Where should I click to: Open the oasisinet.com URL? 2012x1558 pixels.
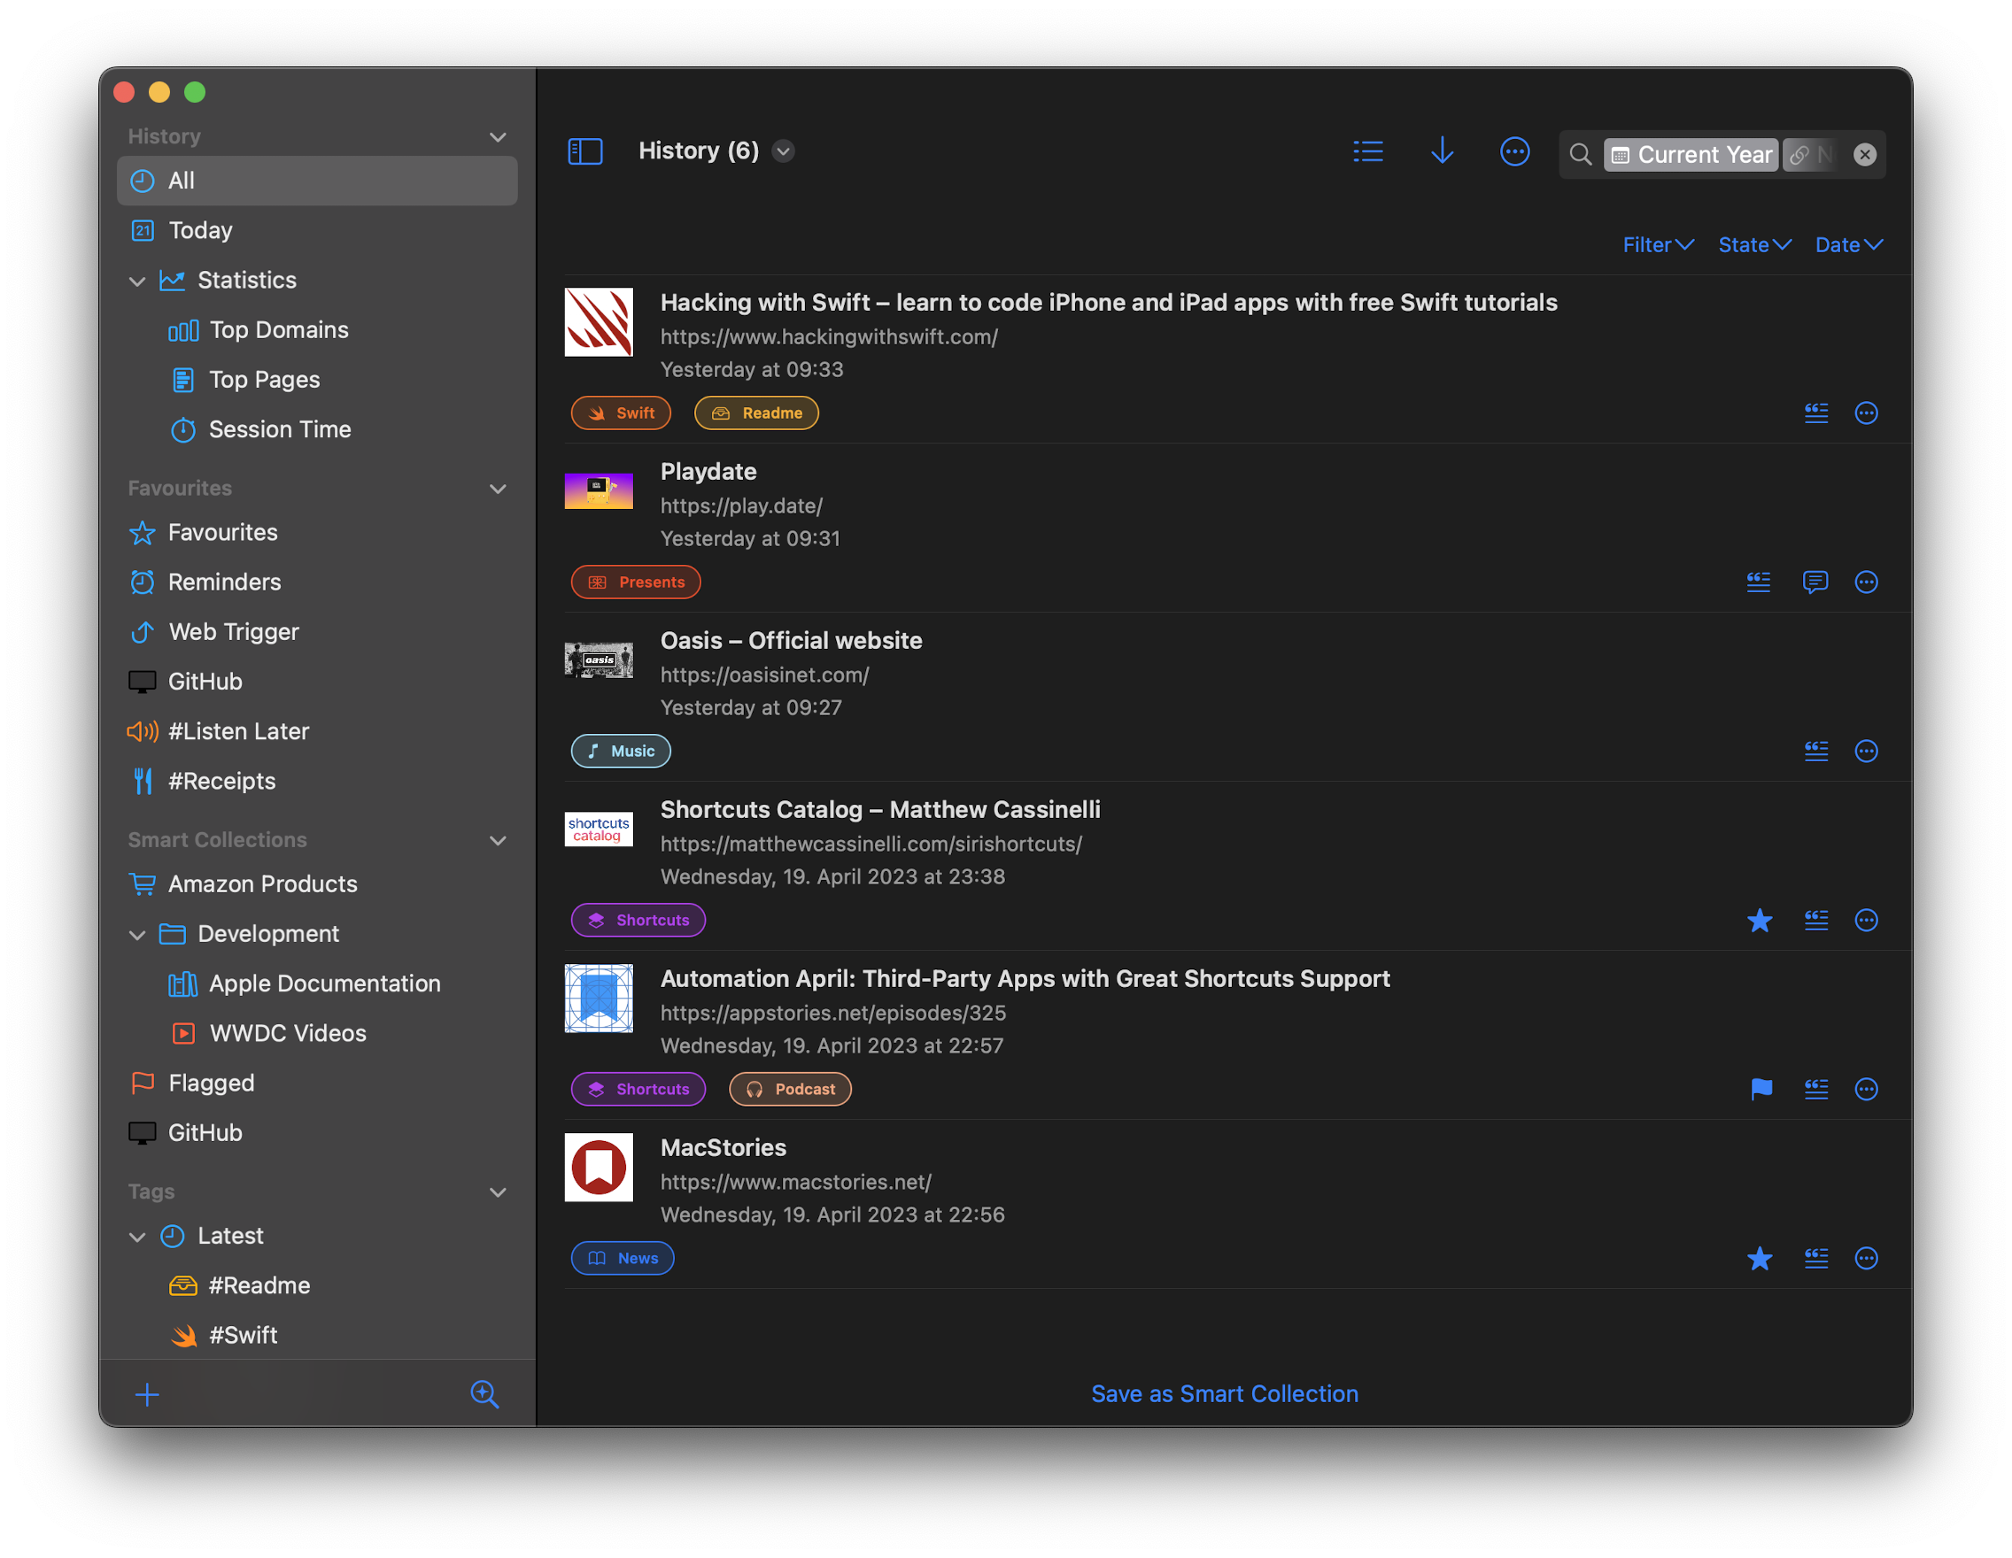click(764, 675)
